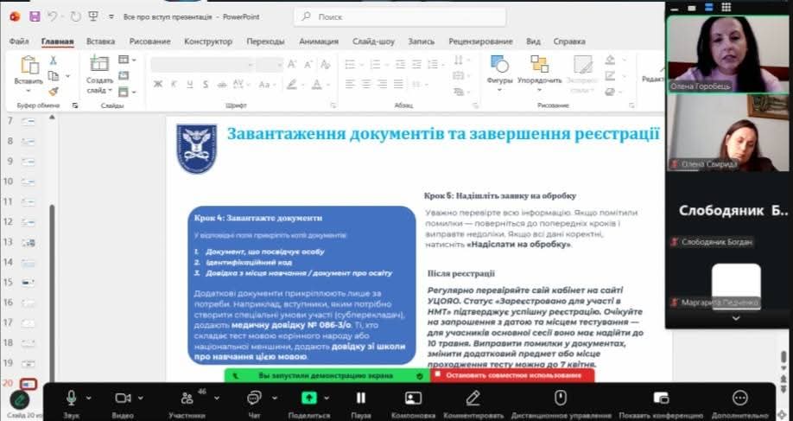Open Комментировать annotation tool
Image resolution: width=793 pixels, height=421 pixels.
coord(473,398)
